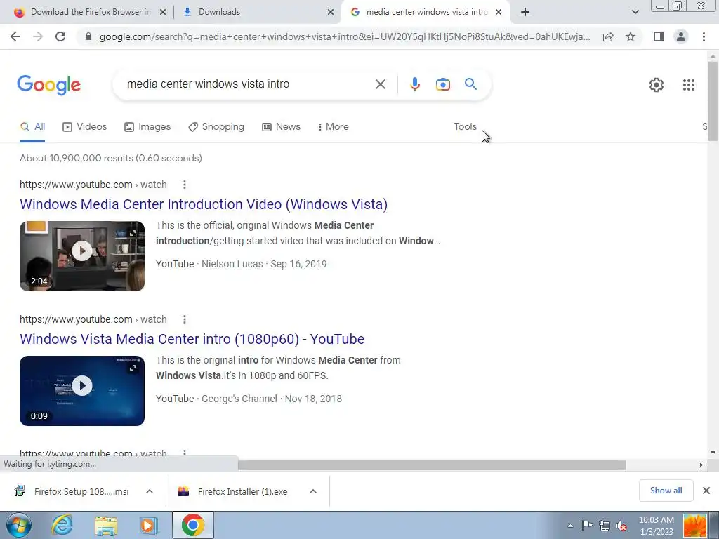
Task: Click the address bar URL
Action: coord(344,36)
